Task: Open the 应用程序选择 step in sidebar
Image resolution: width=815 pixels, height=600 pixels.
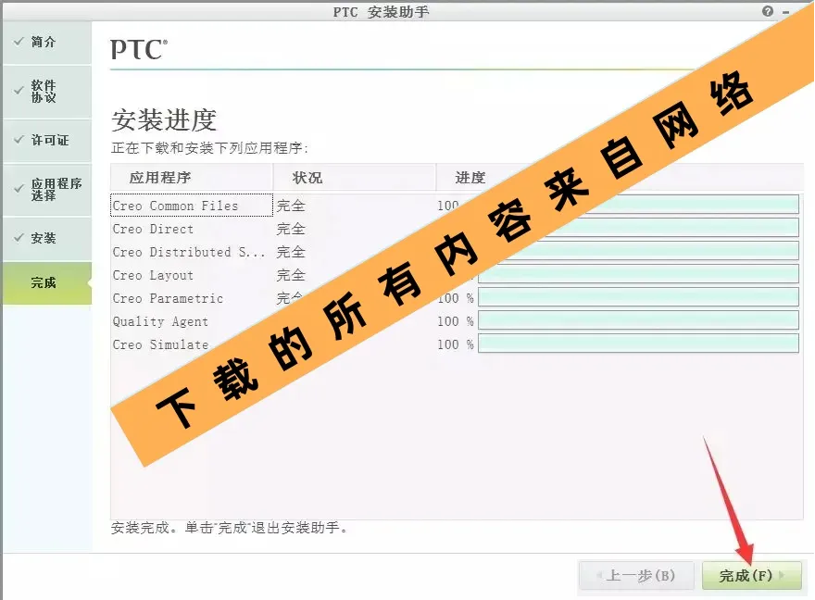Action: tap(47, 190)
